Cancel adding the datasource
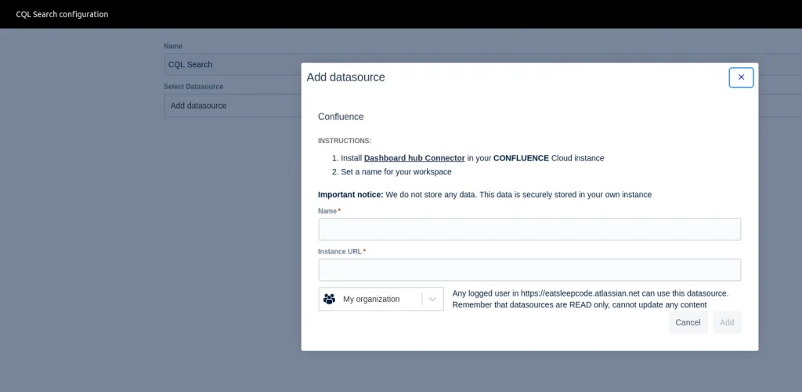Viewport: 802px width, 392px height. (688, 322)
